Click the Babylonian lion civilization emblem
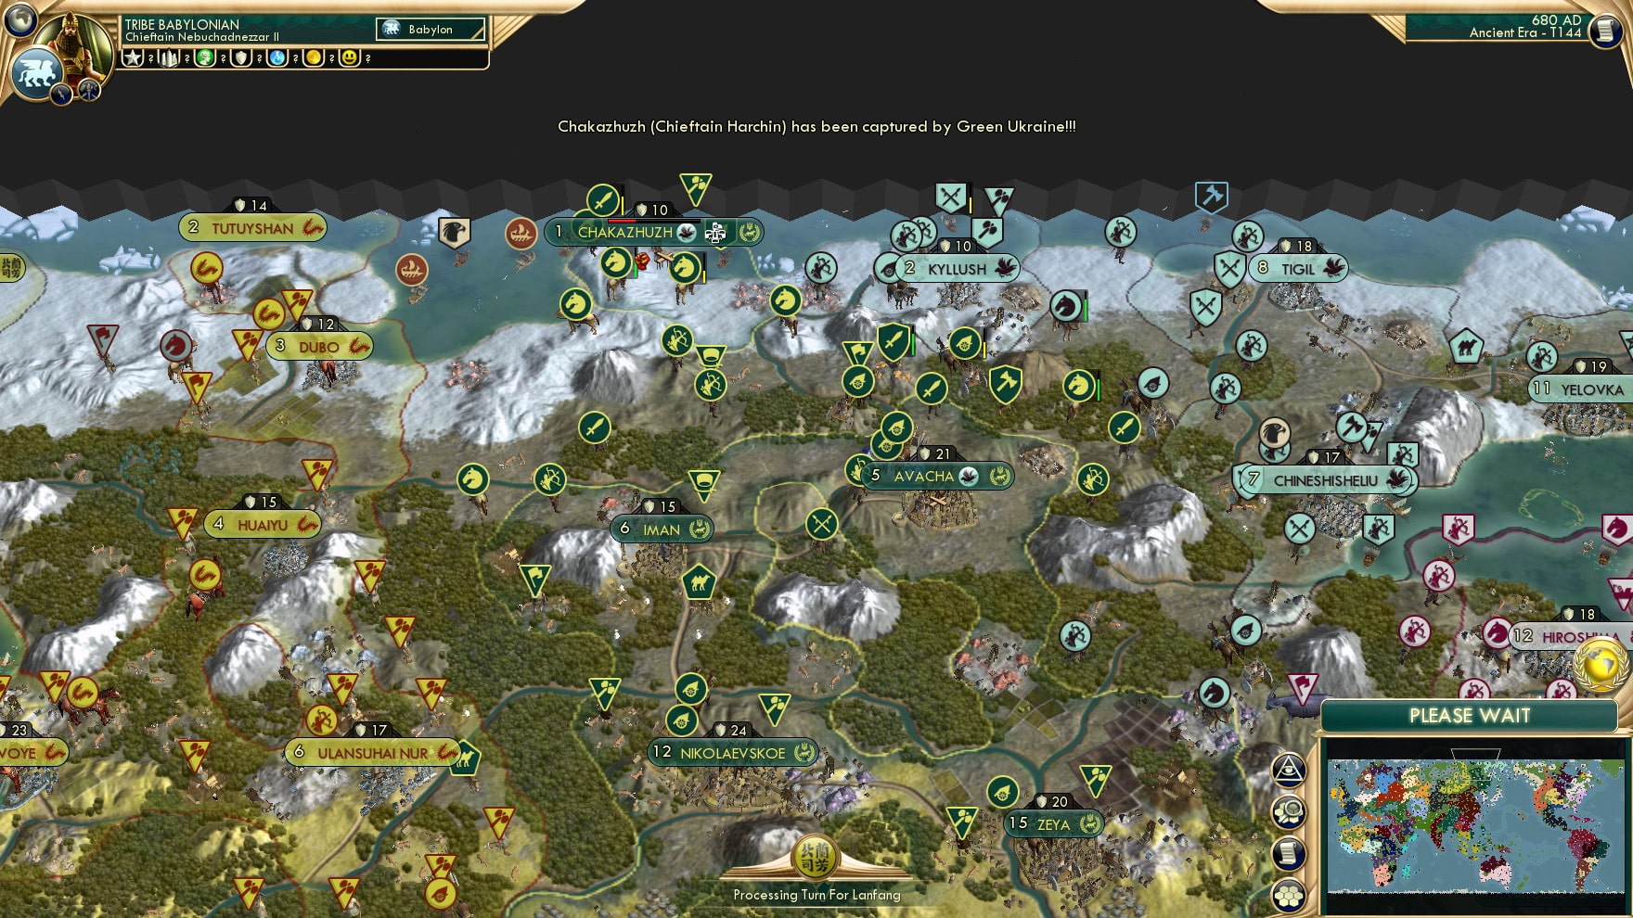 37,70
